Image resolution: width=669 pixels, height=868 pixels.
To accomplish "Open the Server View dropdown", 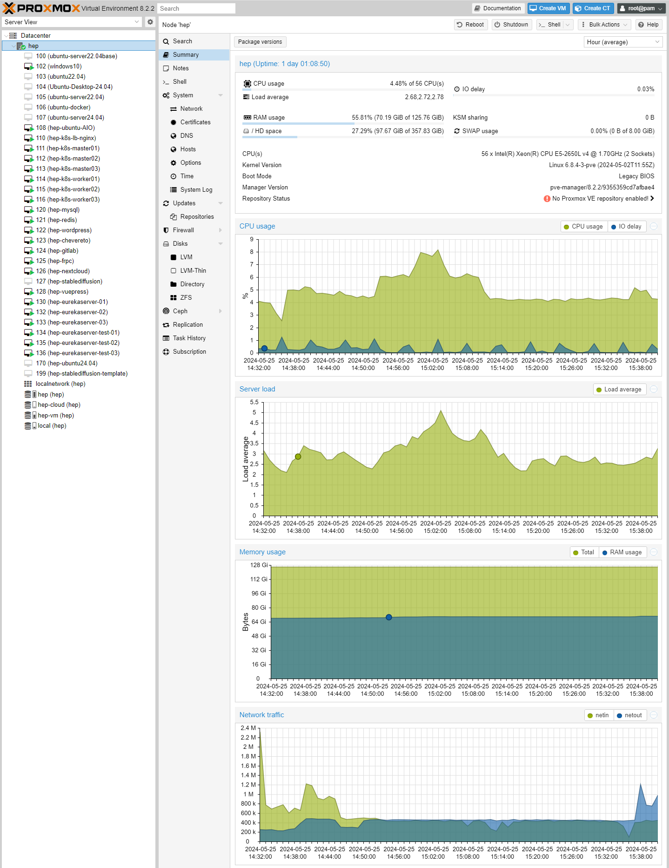I will (137, 22).
